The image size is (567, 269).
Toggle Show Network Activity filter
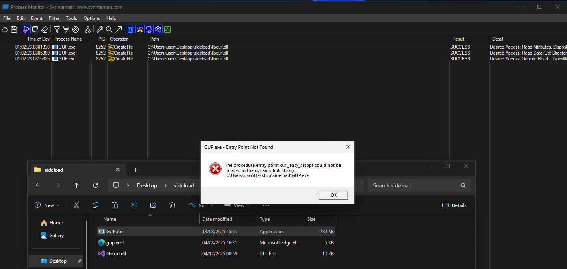[149, 29]
